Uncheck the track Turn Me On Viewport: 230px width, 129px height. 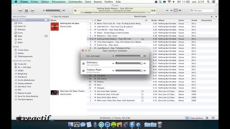(95, 30)
